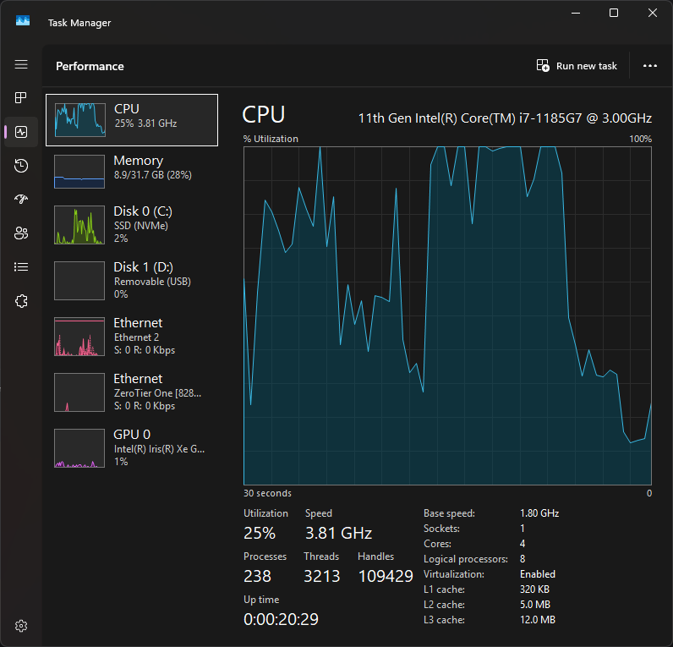Click the Disk 0 green graph thumbnail
The height and width of the screenshot is (647, 673).
(79, 224)
